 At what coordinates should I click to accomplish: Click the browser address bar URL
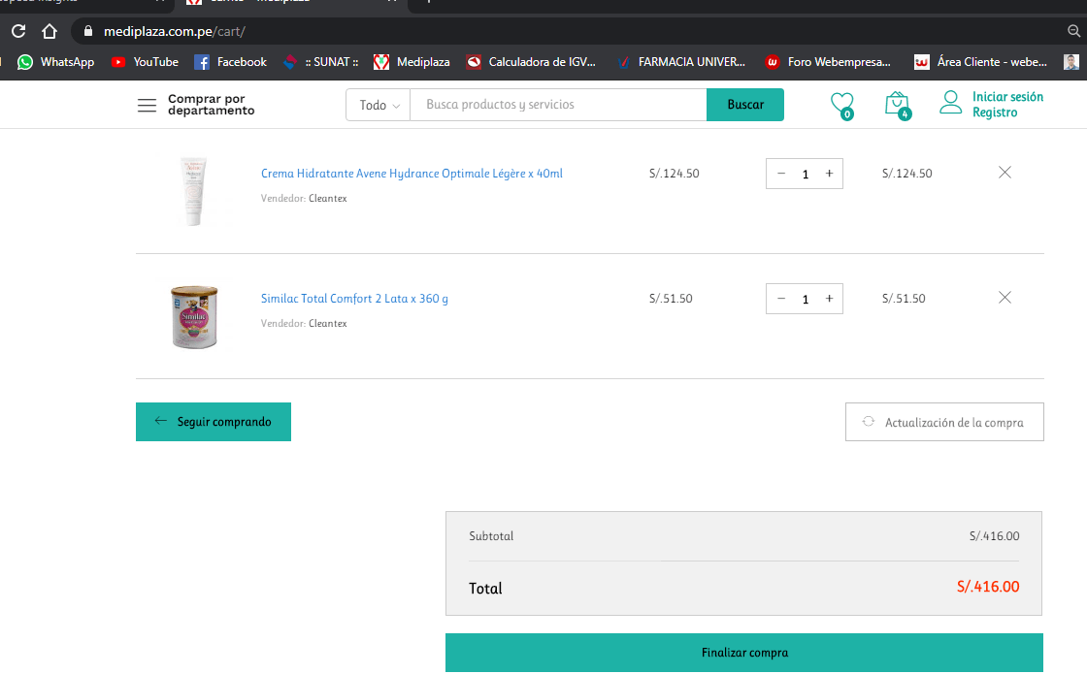pyautogui.click(x=174, y=32)
